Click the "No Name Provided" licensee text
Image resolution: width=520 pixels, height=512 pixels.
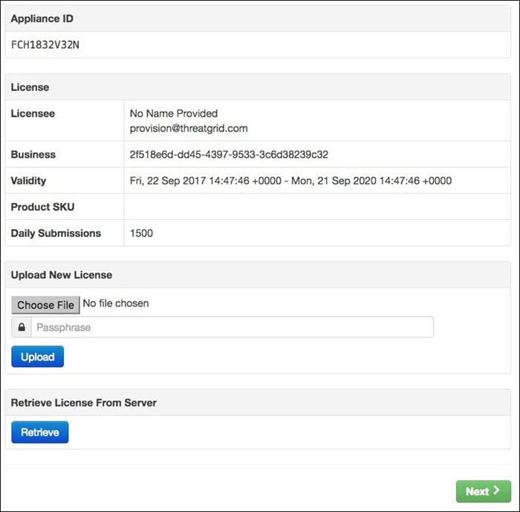tap(174, 114)
